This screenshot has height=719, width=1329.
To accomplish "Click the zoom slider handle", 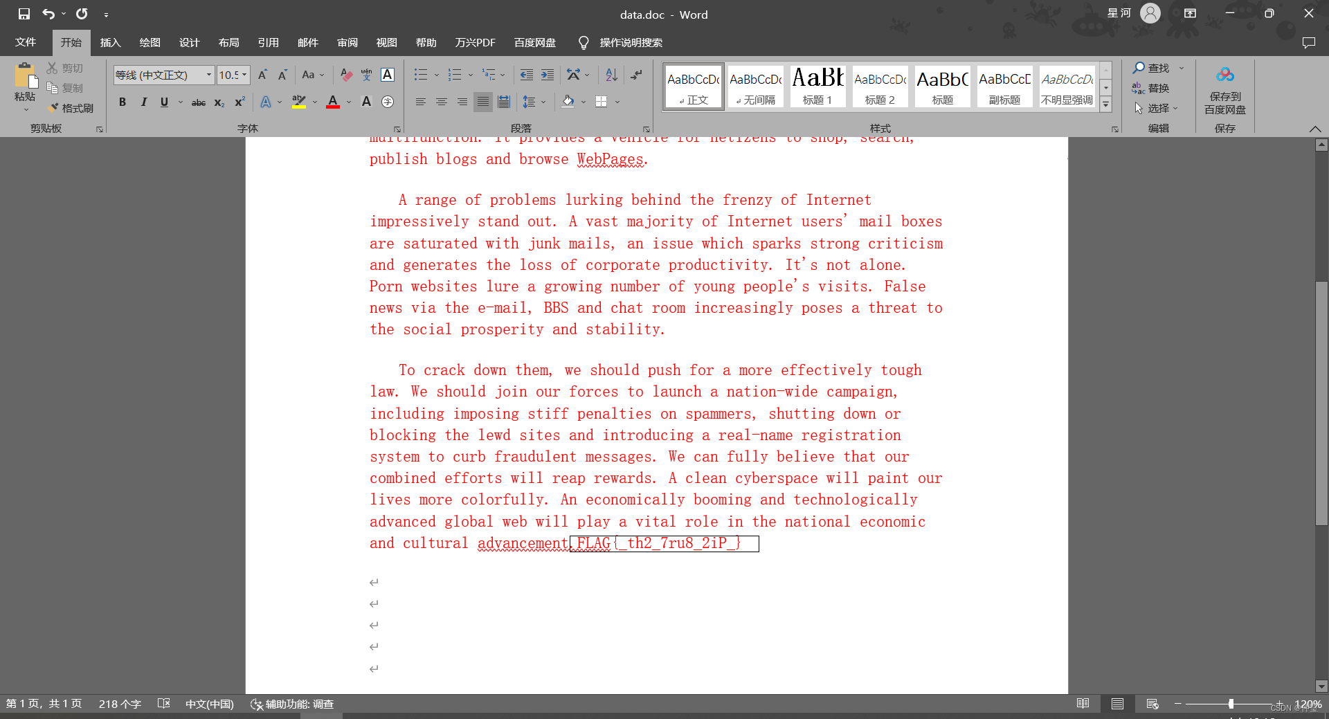I will (x=1231, y=704).
